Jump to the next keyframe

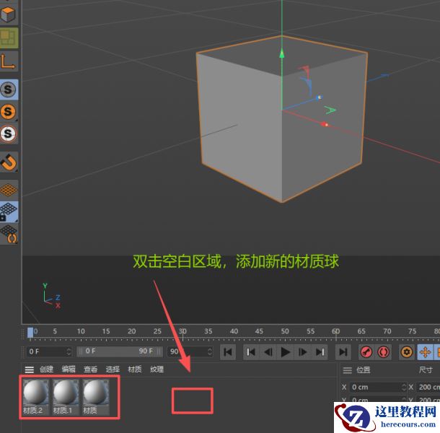[x=320, y=352]
